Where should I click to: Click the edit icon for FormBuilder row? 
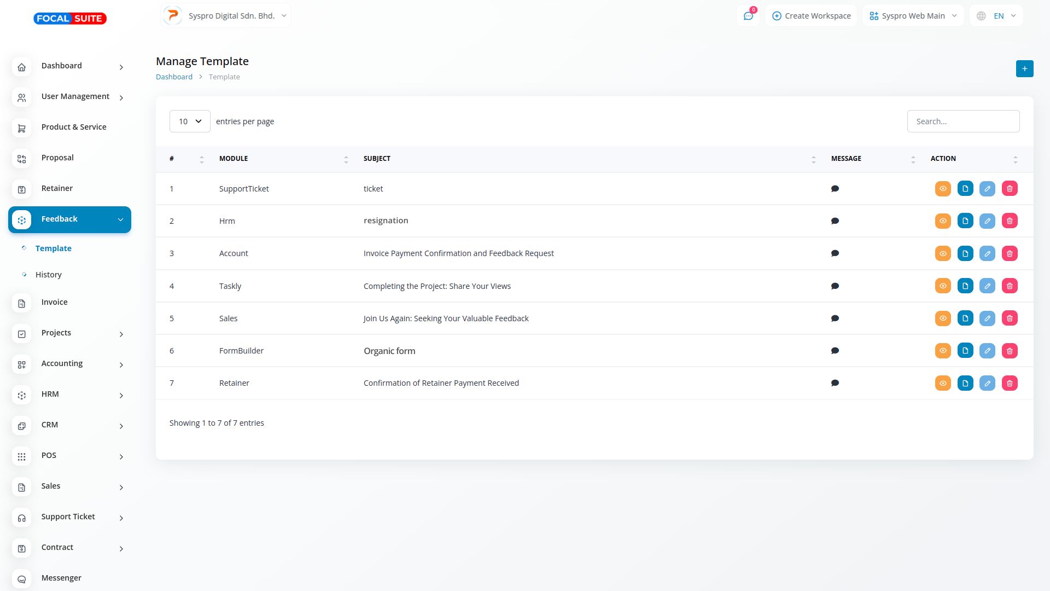987,351
